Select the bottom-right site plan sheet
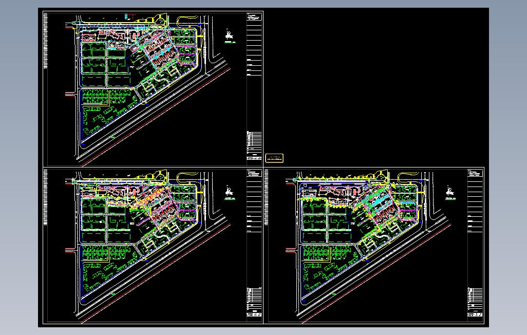Screen dimensions: 527x335 (x=374, y=246)
